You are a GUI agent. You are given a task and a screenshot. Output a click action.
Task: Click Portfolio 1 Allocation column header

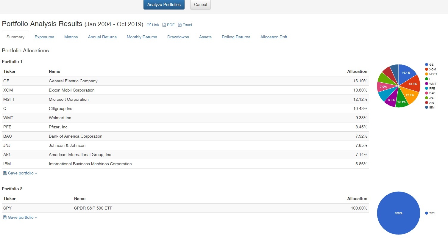[x=357, y=71]
